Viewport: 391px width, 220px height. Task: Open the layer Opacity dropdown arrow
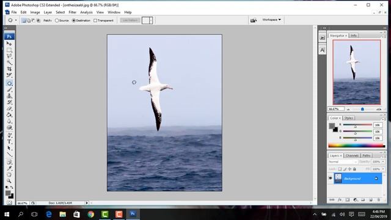click(383, 162)
